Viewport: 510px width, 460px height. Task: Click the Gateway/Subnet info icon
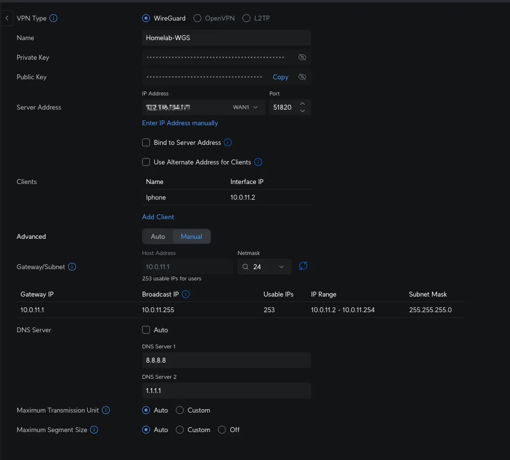(x=72, y=267)
